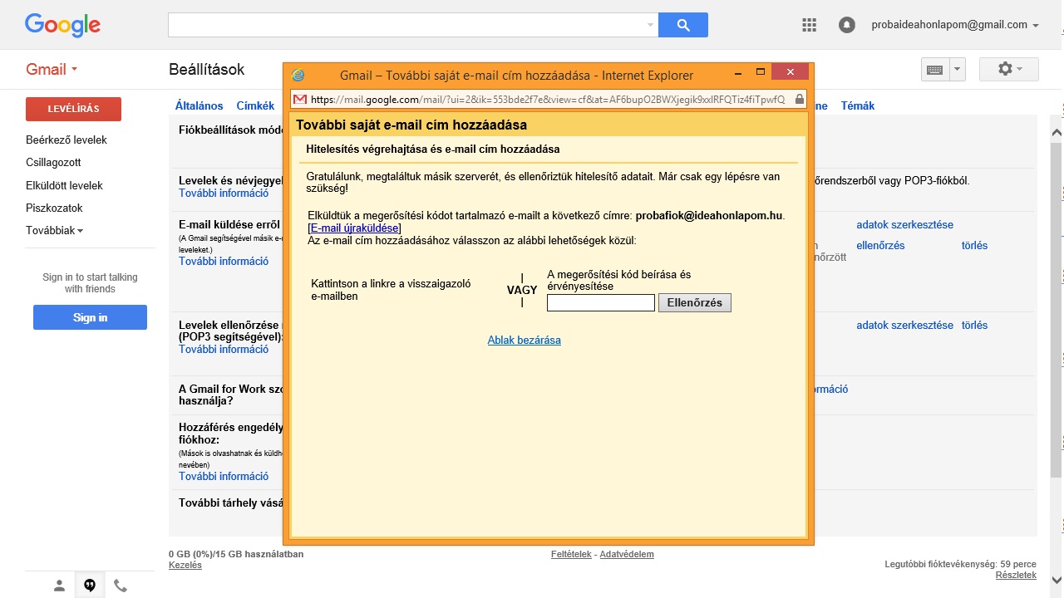Click the További saját e-mail cím hozzáadása heading
1064x598 pixels.
point(411,125)
